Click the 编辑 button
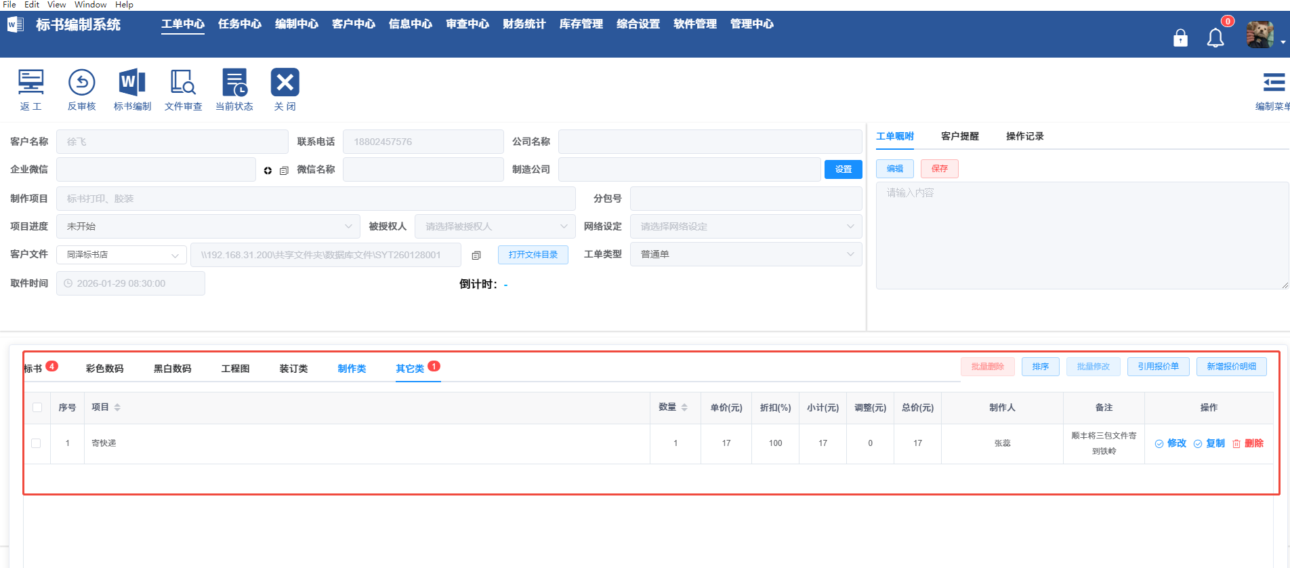 [895, 169]
